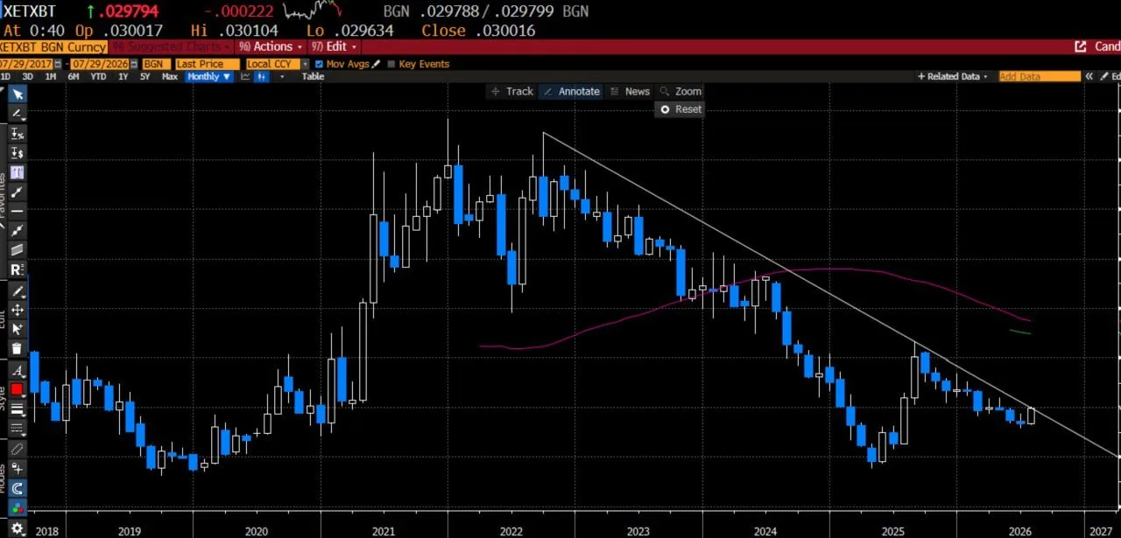
Task: Open the Monthly periodicity dropdown
Action: coord(209,77)
